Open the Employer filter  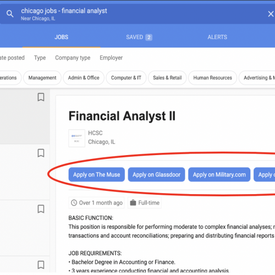pyautogui.click(x=111, y=58)
